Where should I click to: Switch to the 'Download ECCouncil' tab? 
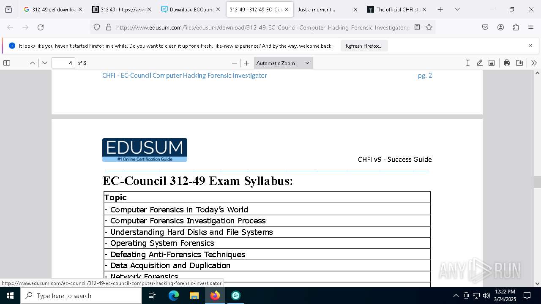click(x=190, y=9)
